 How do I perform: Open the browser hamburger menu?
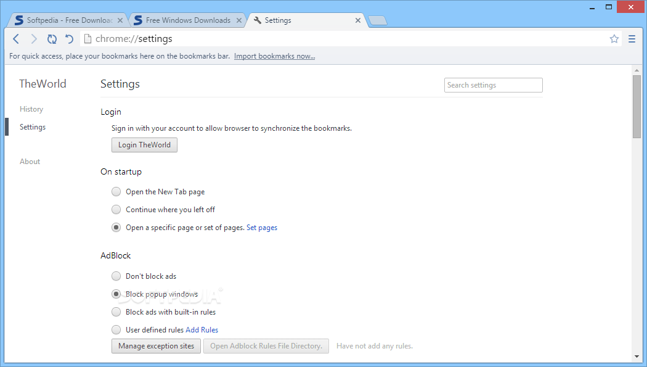coord(632,39)
